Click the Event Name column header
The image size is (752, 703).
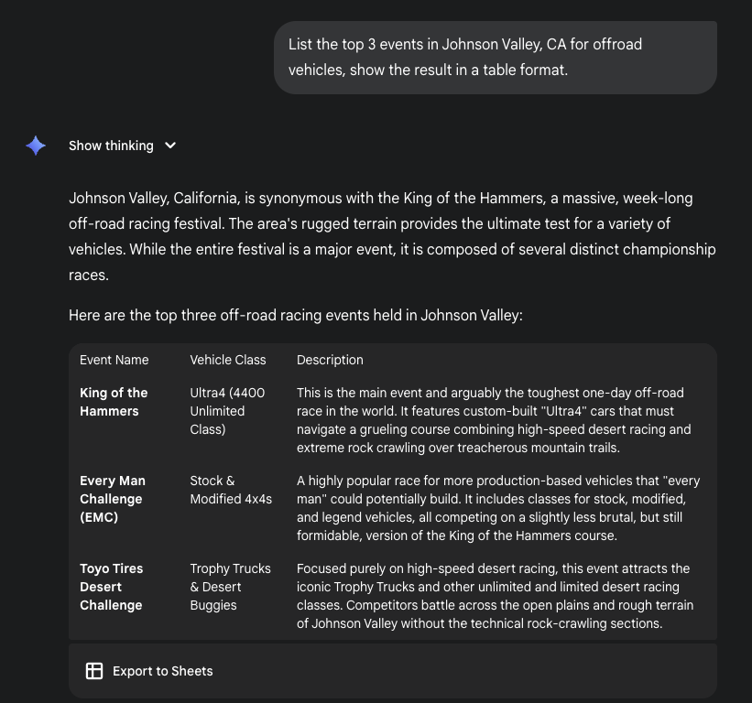[114, 360]
